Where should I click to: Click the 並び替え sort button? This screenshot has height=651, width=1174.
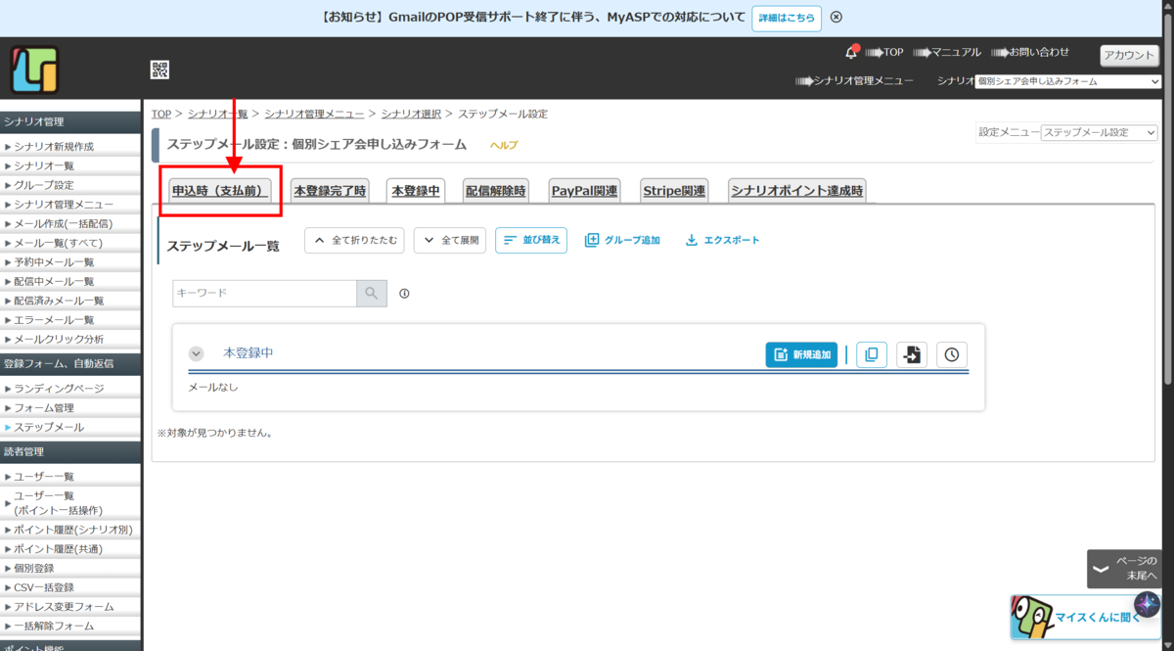click(x=531, y=240)
